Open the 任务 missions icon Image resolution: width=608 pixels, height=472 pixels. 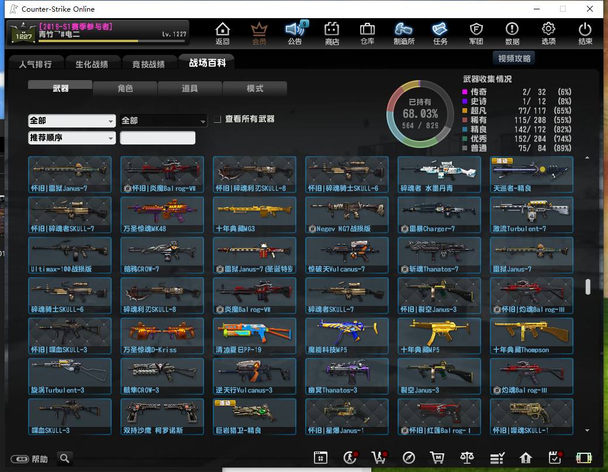tap(440, 33)
